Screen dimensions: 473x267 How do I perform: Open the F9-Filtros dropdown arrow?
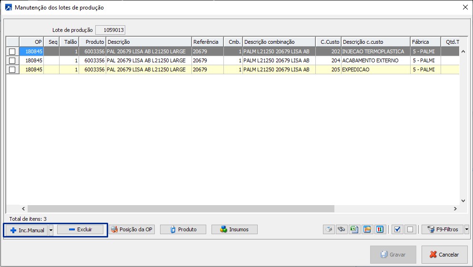(467, 229)
